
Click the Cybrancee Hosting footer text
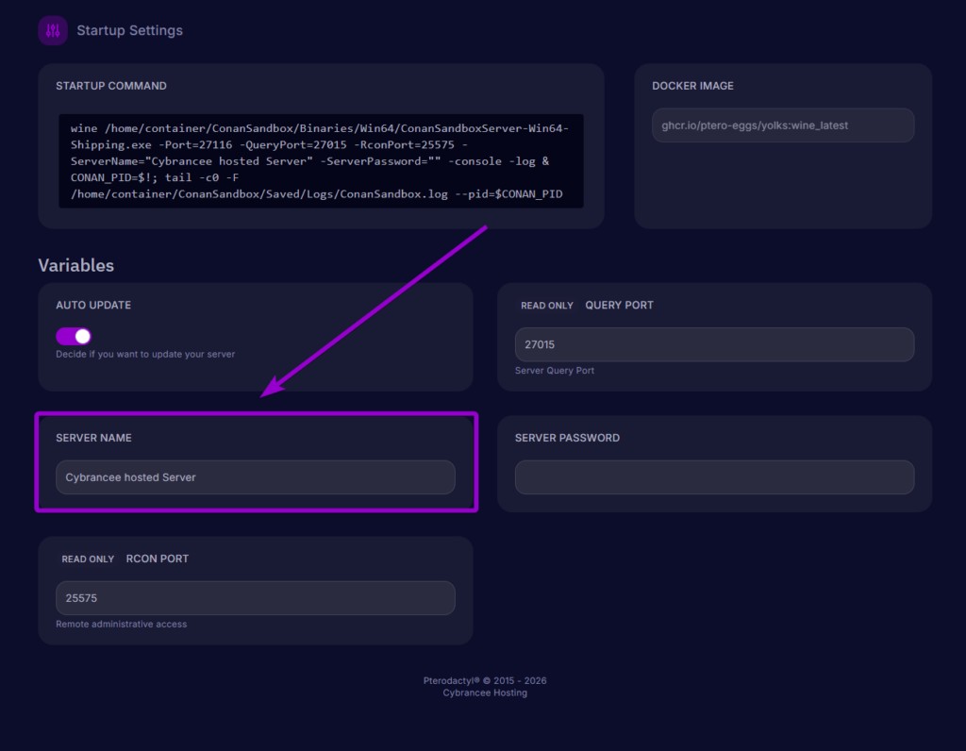pyautogui.click(x=485, y=693)
